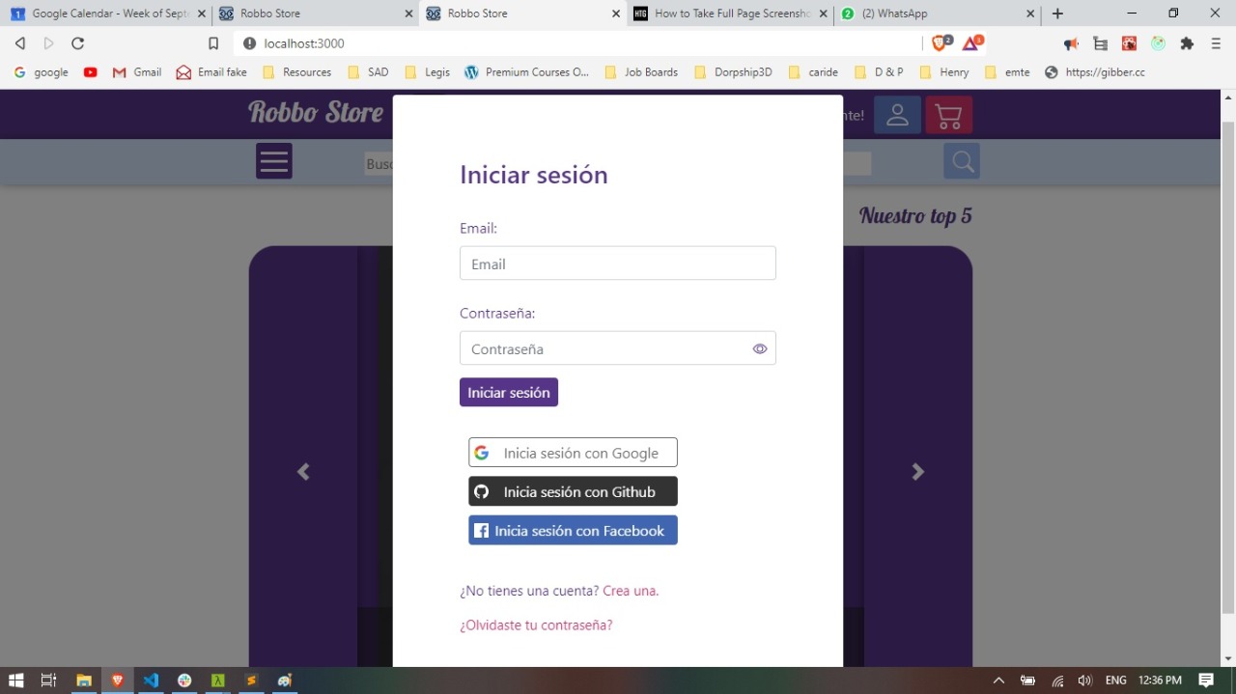
Task: Expand the SAD bookmark folder
Action: (368, 72)
